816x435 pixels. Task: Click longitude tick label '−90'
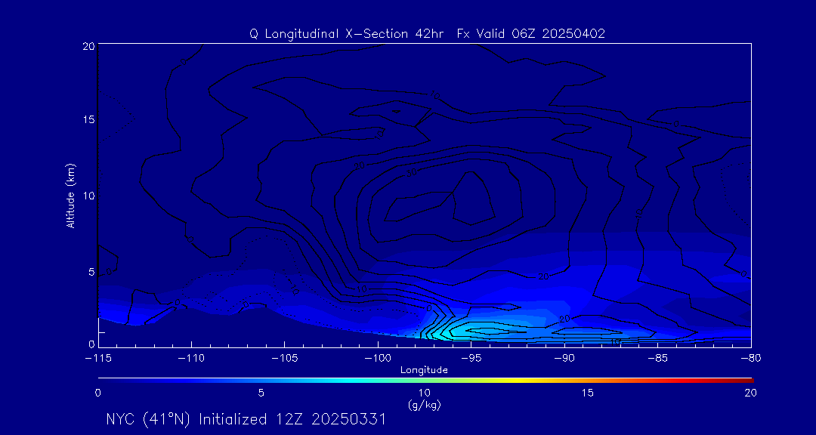click(x=564, y=358)
